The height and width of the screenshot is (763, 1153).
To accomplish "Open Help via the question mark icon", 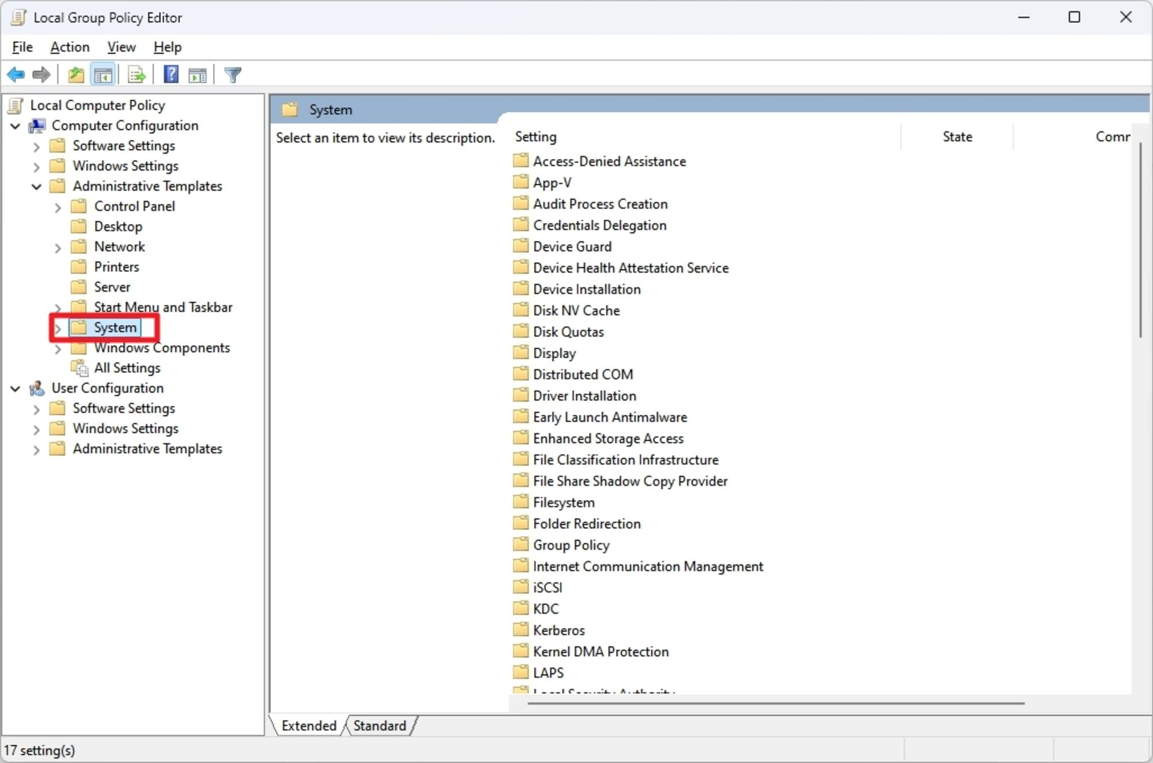I will (171, 74).
